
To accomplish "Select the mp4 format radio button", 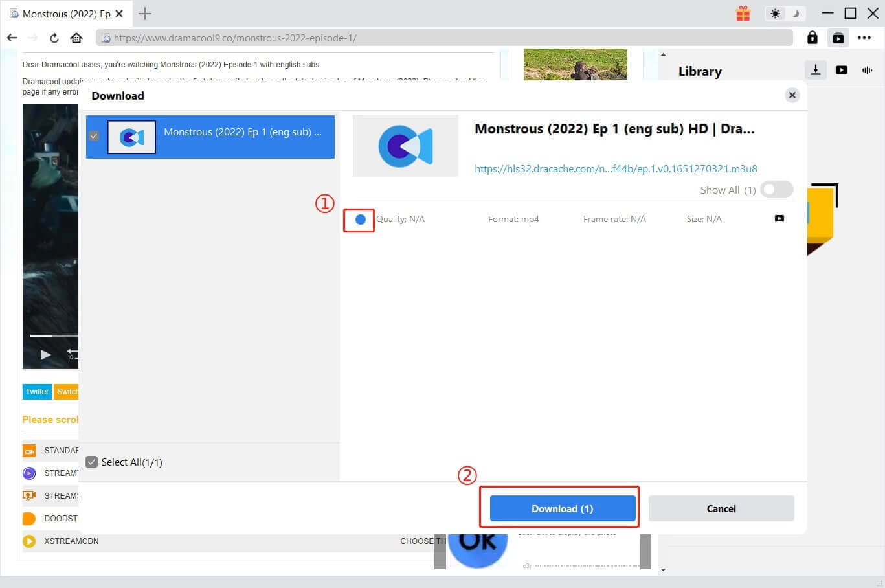I will [361, 220].
